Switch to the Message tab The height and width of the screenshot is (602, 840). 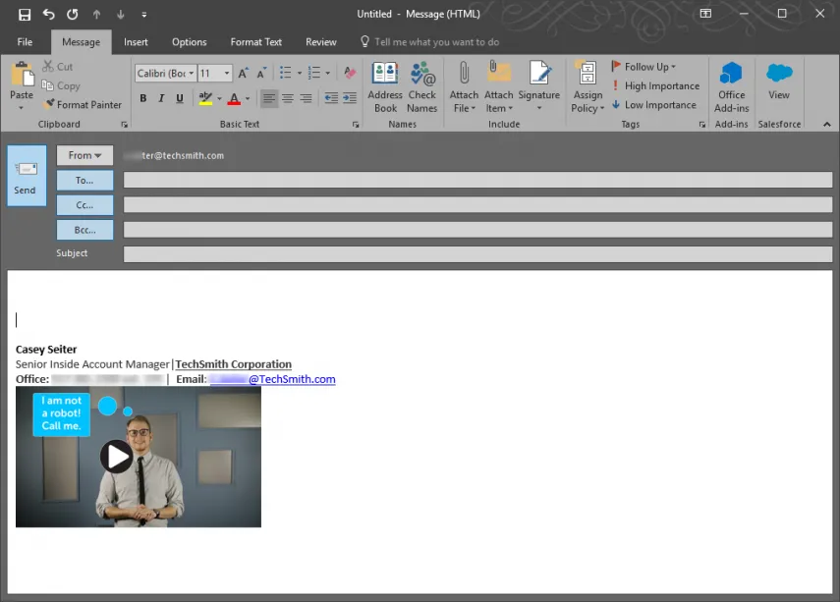pyautogui.click(x=81, y=42)
